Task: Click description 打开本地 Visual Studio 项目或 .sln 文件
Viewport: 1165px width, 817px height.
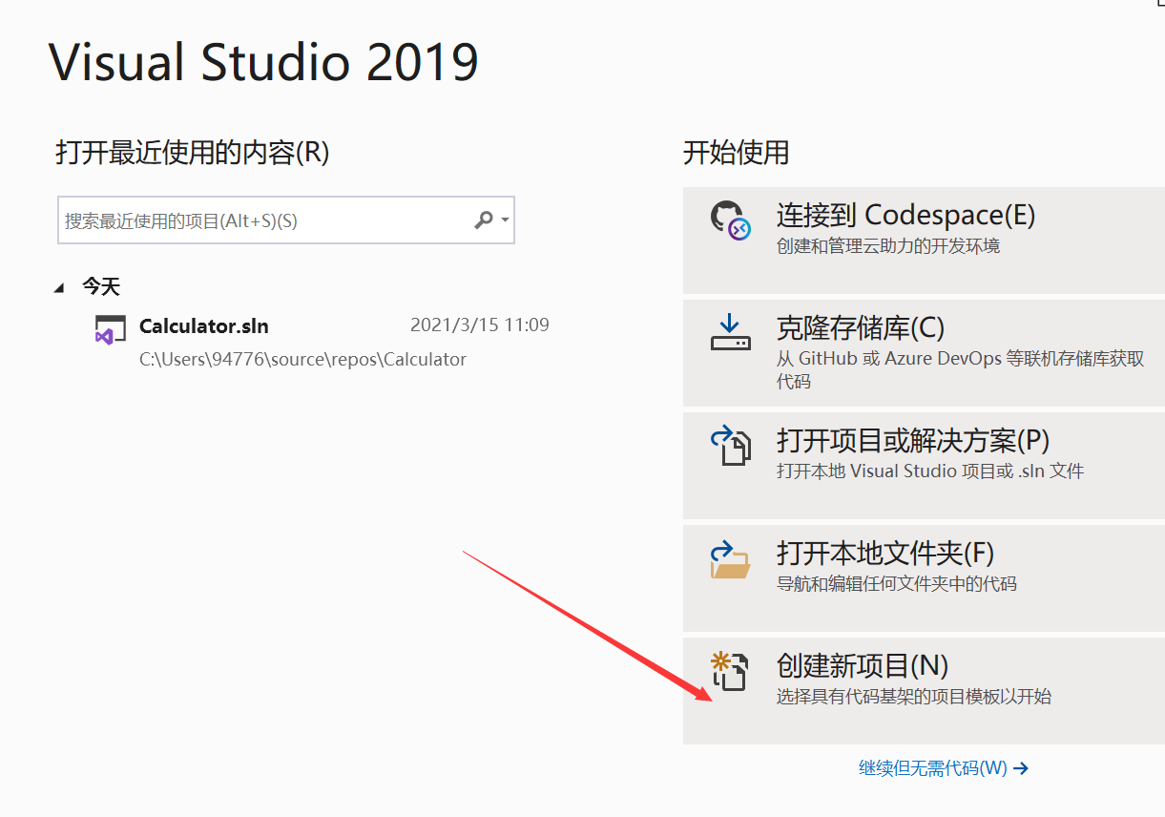Action: pos(930,471)
